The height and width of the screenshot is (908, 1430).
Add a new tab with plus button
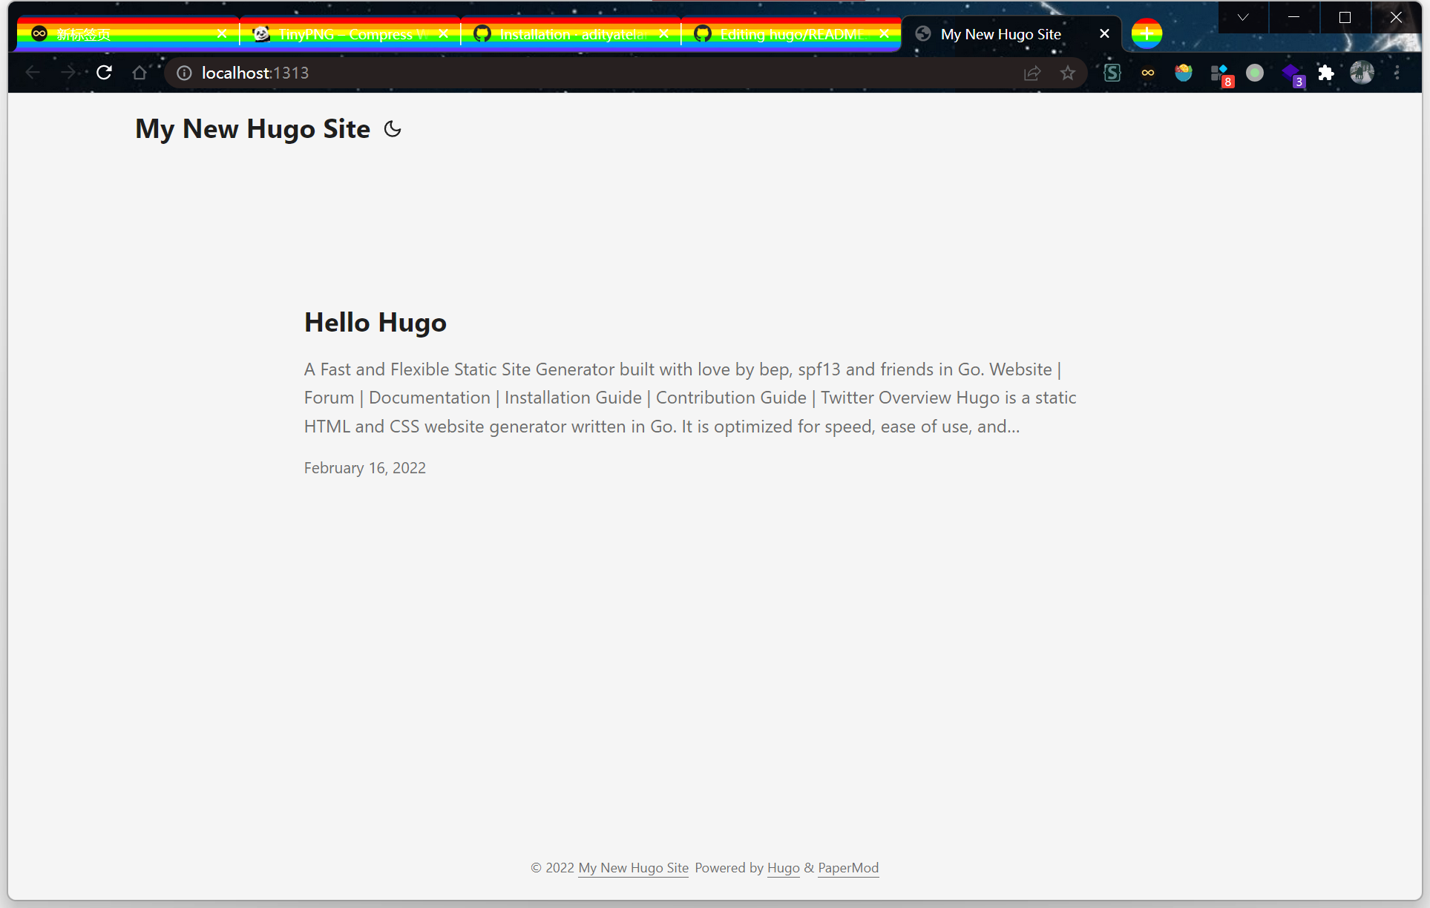click(x=1147, y=33)
